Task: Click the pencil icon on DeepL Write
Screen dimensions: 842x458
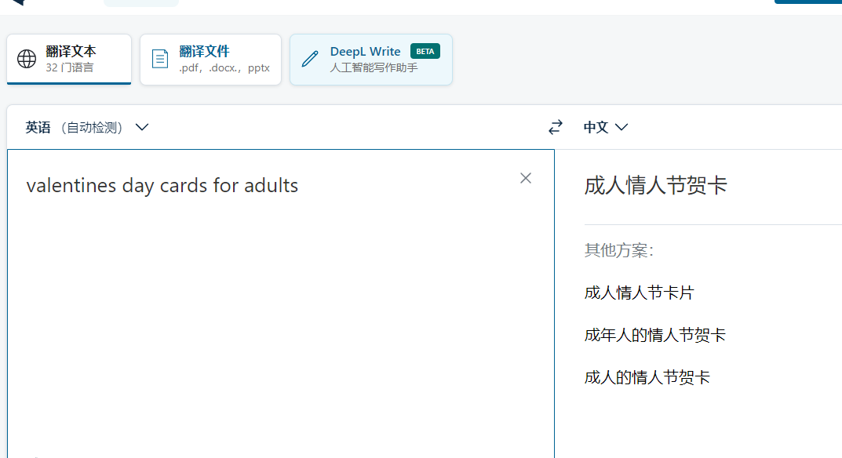Action: [x=310, y=59]
